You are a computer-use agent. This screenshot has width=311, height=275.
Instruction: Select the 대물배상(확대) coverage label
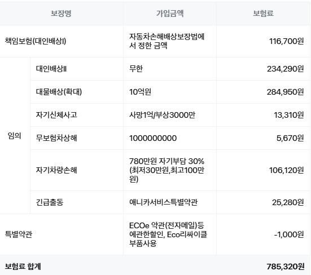click(x=59, y=92)
